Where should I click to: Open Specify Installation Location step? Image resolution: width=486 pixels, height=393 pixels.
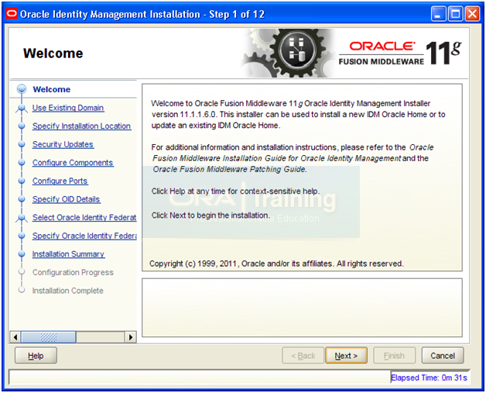click(82, 126)
